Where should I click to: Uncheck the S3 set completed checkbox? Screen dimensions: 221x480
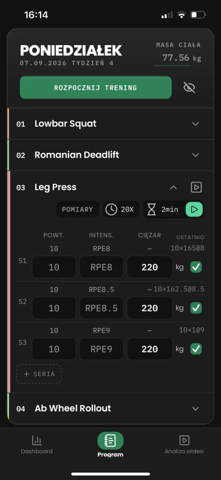coord(196,349)
